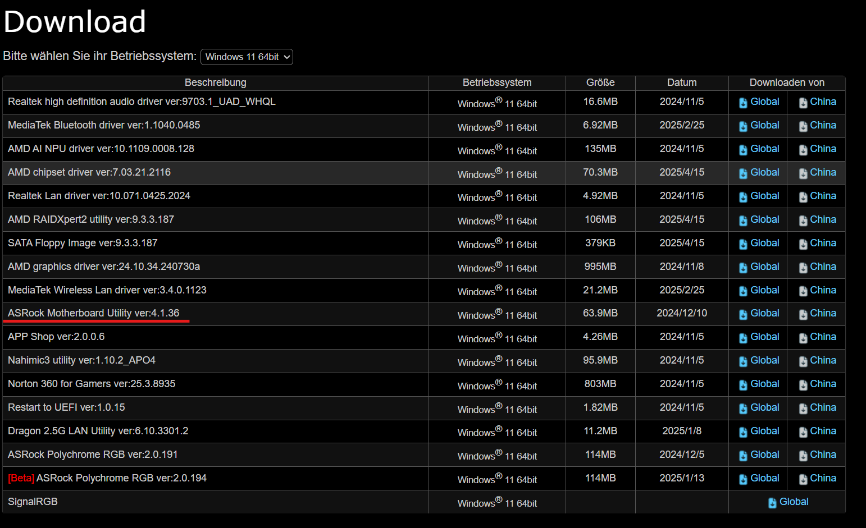Image resolution: width=866 pixels, height=528 pixels.
Task: Click the 379KB size cell
Action: [600, 243]
